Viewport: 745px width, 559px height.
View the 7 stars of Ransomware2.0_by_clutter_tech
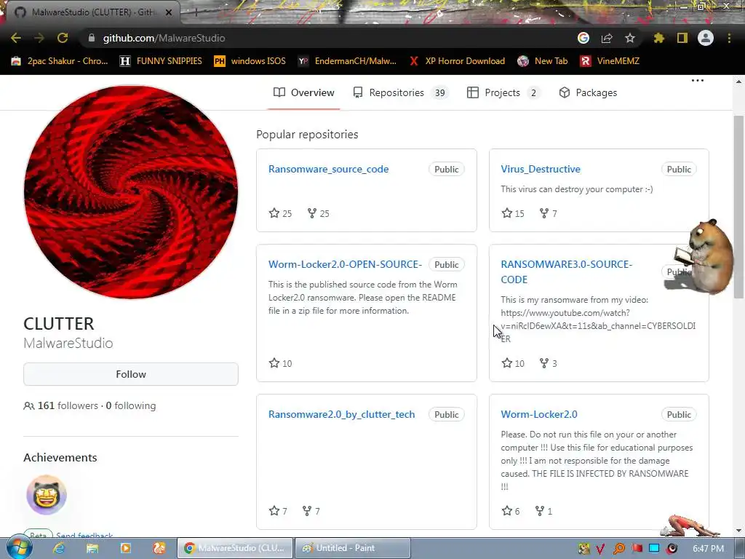278,511
